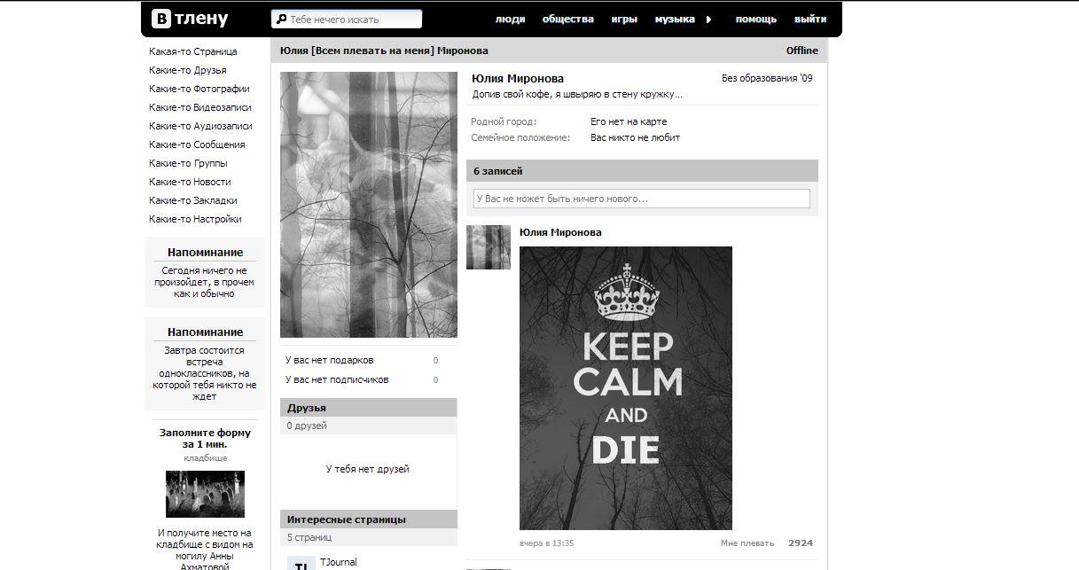The image size is (1079, 570).
Task: Click 'Без образования '09' education link
Action: point(767,78)
